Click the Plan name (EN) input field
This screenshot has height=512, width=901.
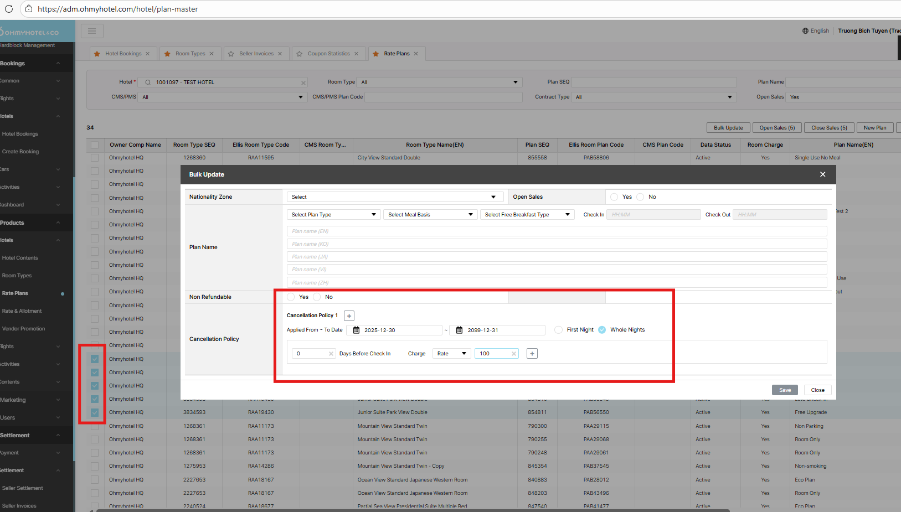pos(557,231)
